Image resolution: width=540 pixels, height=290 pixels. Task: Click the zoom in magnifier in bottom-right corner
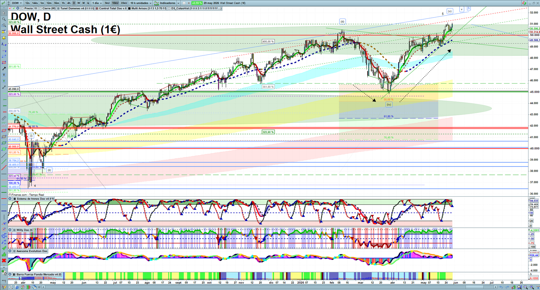coord(532,287)
